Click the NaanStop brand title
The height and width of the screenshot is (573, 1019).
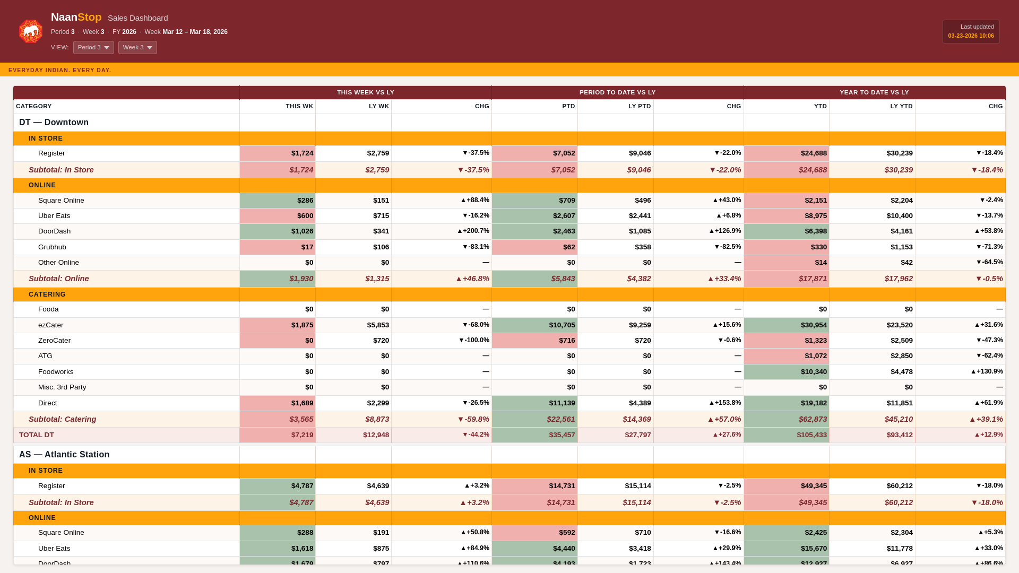tap(76, 17)
